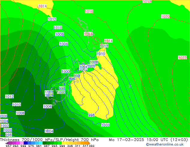Click the legend value 269
Viewport: 190px width, 147px height.
[23, 146]
